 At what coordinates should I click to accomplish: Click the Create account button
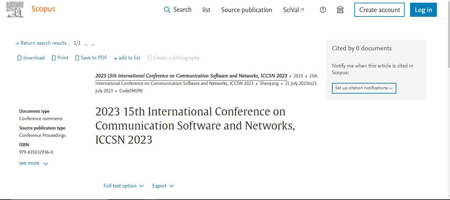click(x=380, y=10)
